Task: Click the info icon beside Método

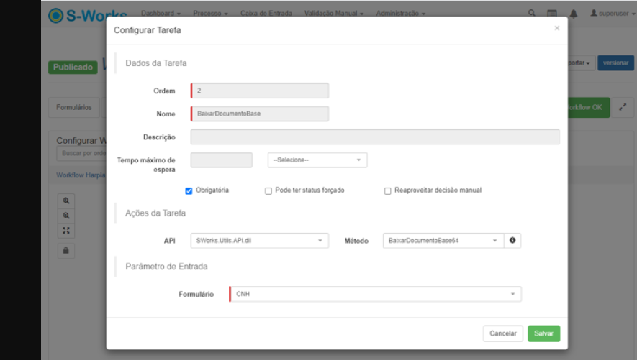Action: pos(512,241)
